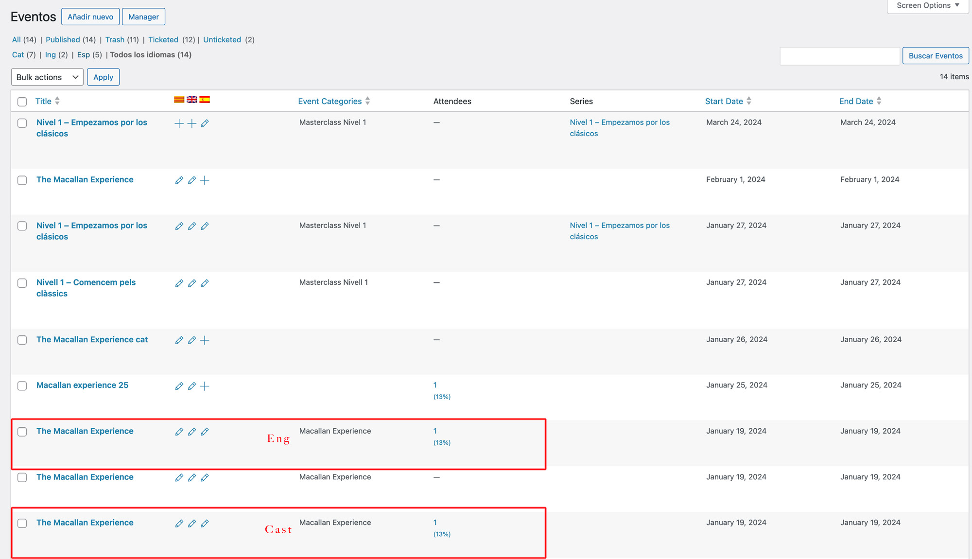Screen dimensions: 972x559
Task: Add Spanish translation for February 1 Macallan Experience
Action: (x=205, y=180)
